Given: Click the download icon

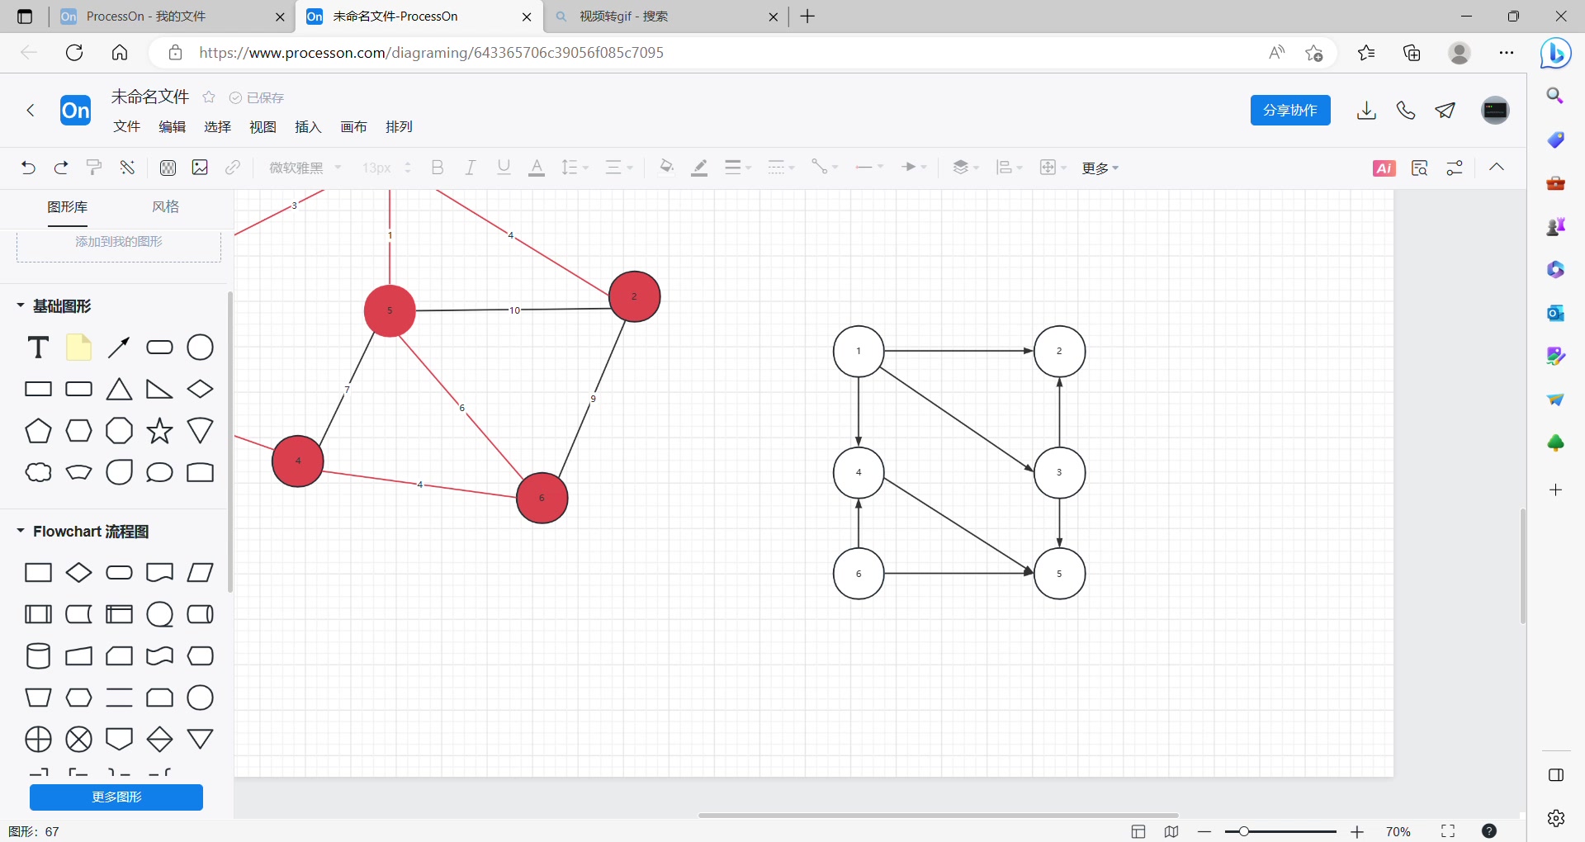Looking at the screenshot, I should pos(1366,111).
